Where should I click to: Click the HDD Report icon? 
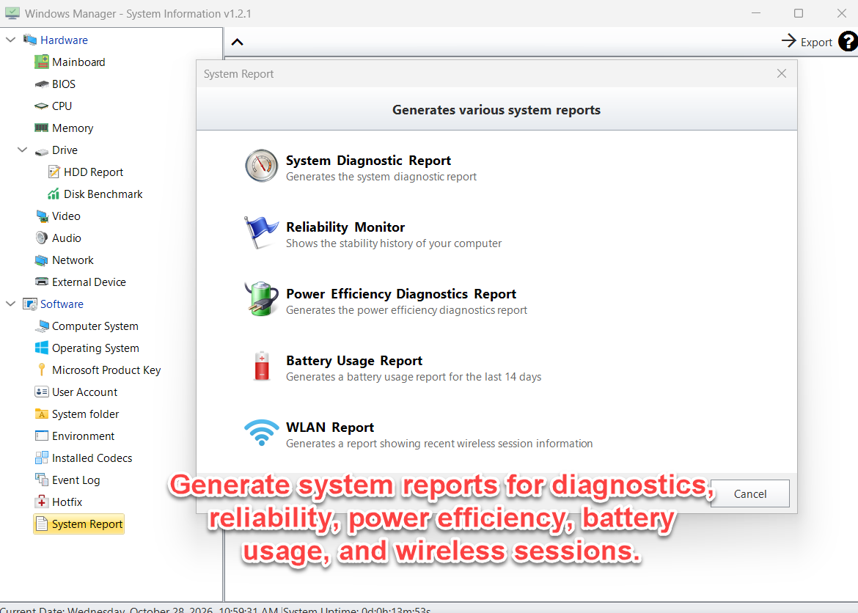[54, 172]
